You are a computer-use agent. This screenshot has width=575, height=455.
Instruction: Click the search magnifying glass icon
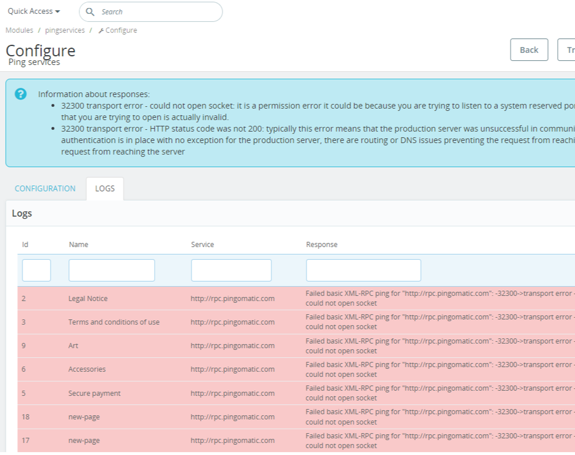90,11
